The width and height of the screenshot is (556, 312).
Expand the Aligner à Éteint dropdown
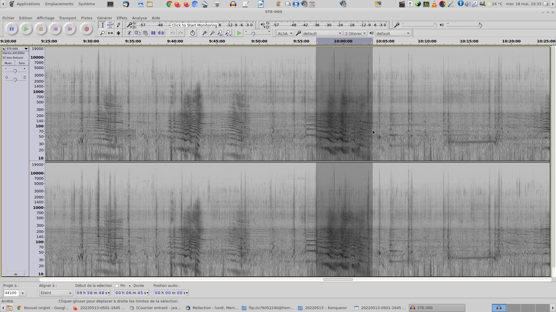click(x=56, y=293)
